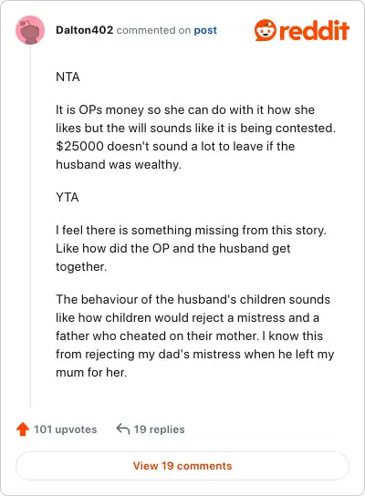Image resolution: width=365 pixels, height=496 pixels.
Task: Click the words "husband was wealthy"
Action: (x=119, y=164)
